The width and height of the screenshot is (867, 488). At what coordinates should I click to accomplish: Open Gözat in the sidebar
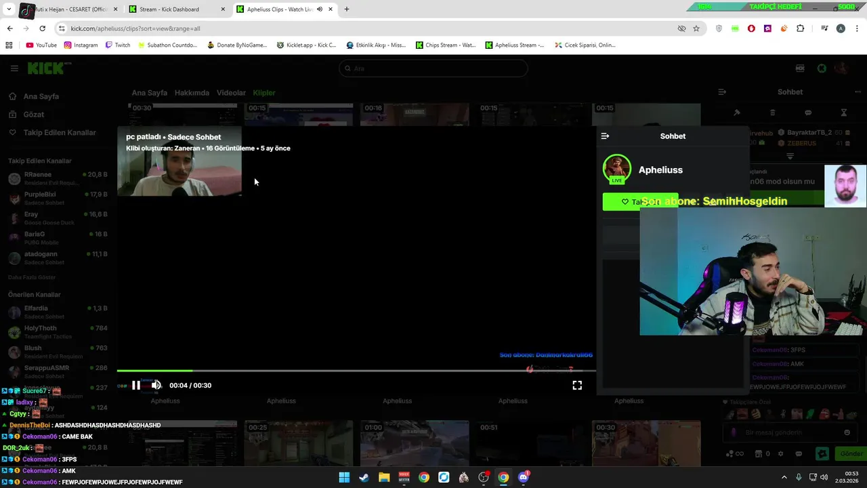click(27, 115)
